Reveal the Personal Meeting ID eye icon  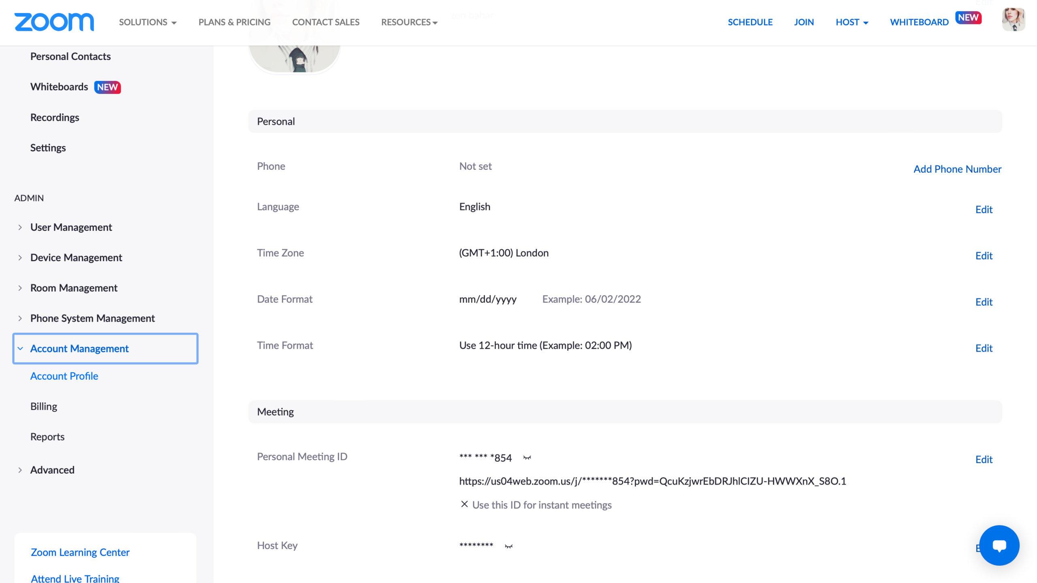coord(527,458)
